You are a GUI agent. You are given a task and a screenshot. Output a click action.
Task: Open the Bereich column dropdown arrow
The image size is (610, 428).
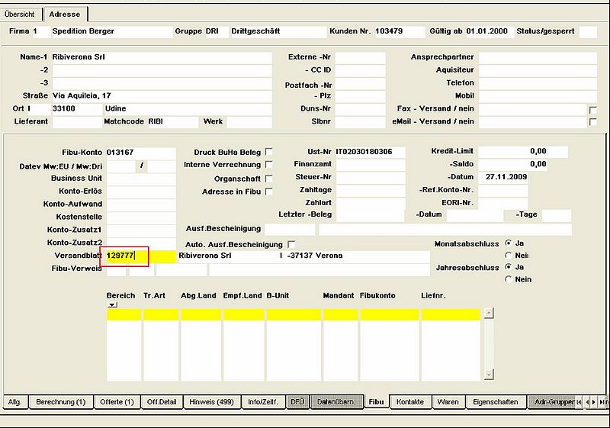[x=112, y=304]
